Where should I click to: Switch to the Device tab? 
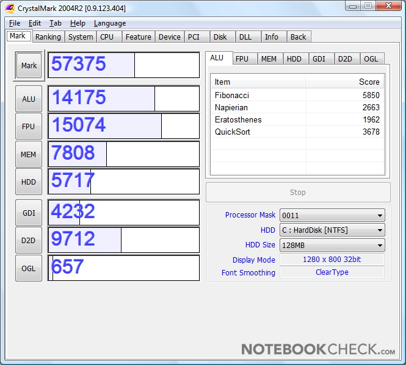pos(170,37)
